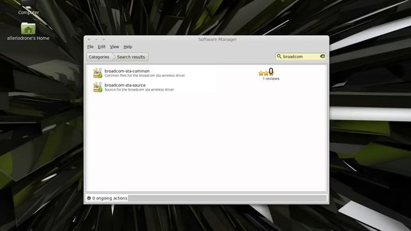The height and width of the screenshot is (231, 411).
Task: Select the Search results breadcrumb
Action: (131, 57)
